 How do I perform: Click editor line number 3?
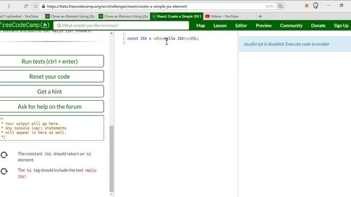click(x=123, y=43)
